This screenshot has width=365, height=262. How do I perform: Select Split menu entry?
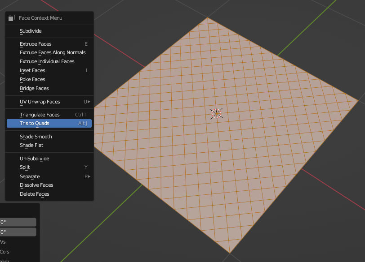click(x=49, y=167)
